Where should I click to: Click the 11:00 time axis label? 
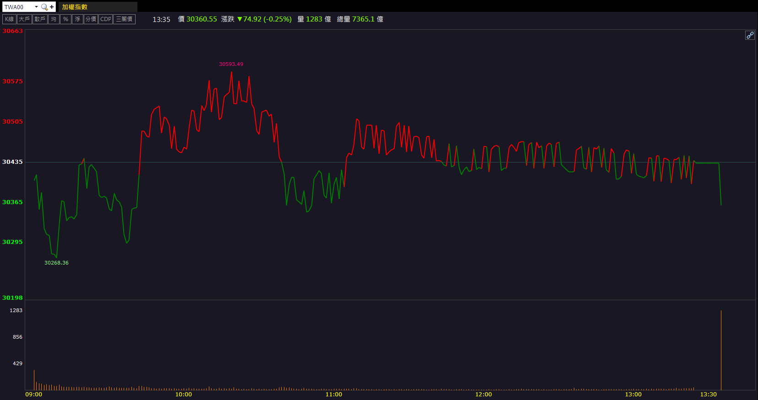[x=333, y=394]
